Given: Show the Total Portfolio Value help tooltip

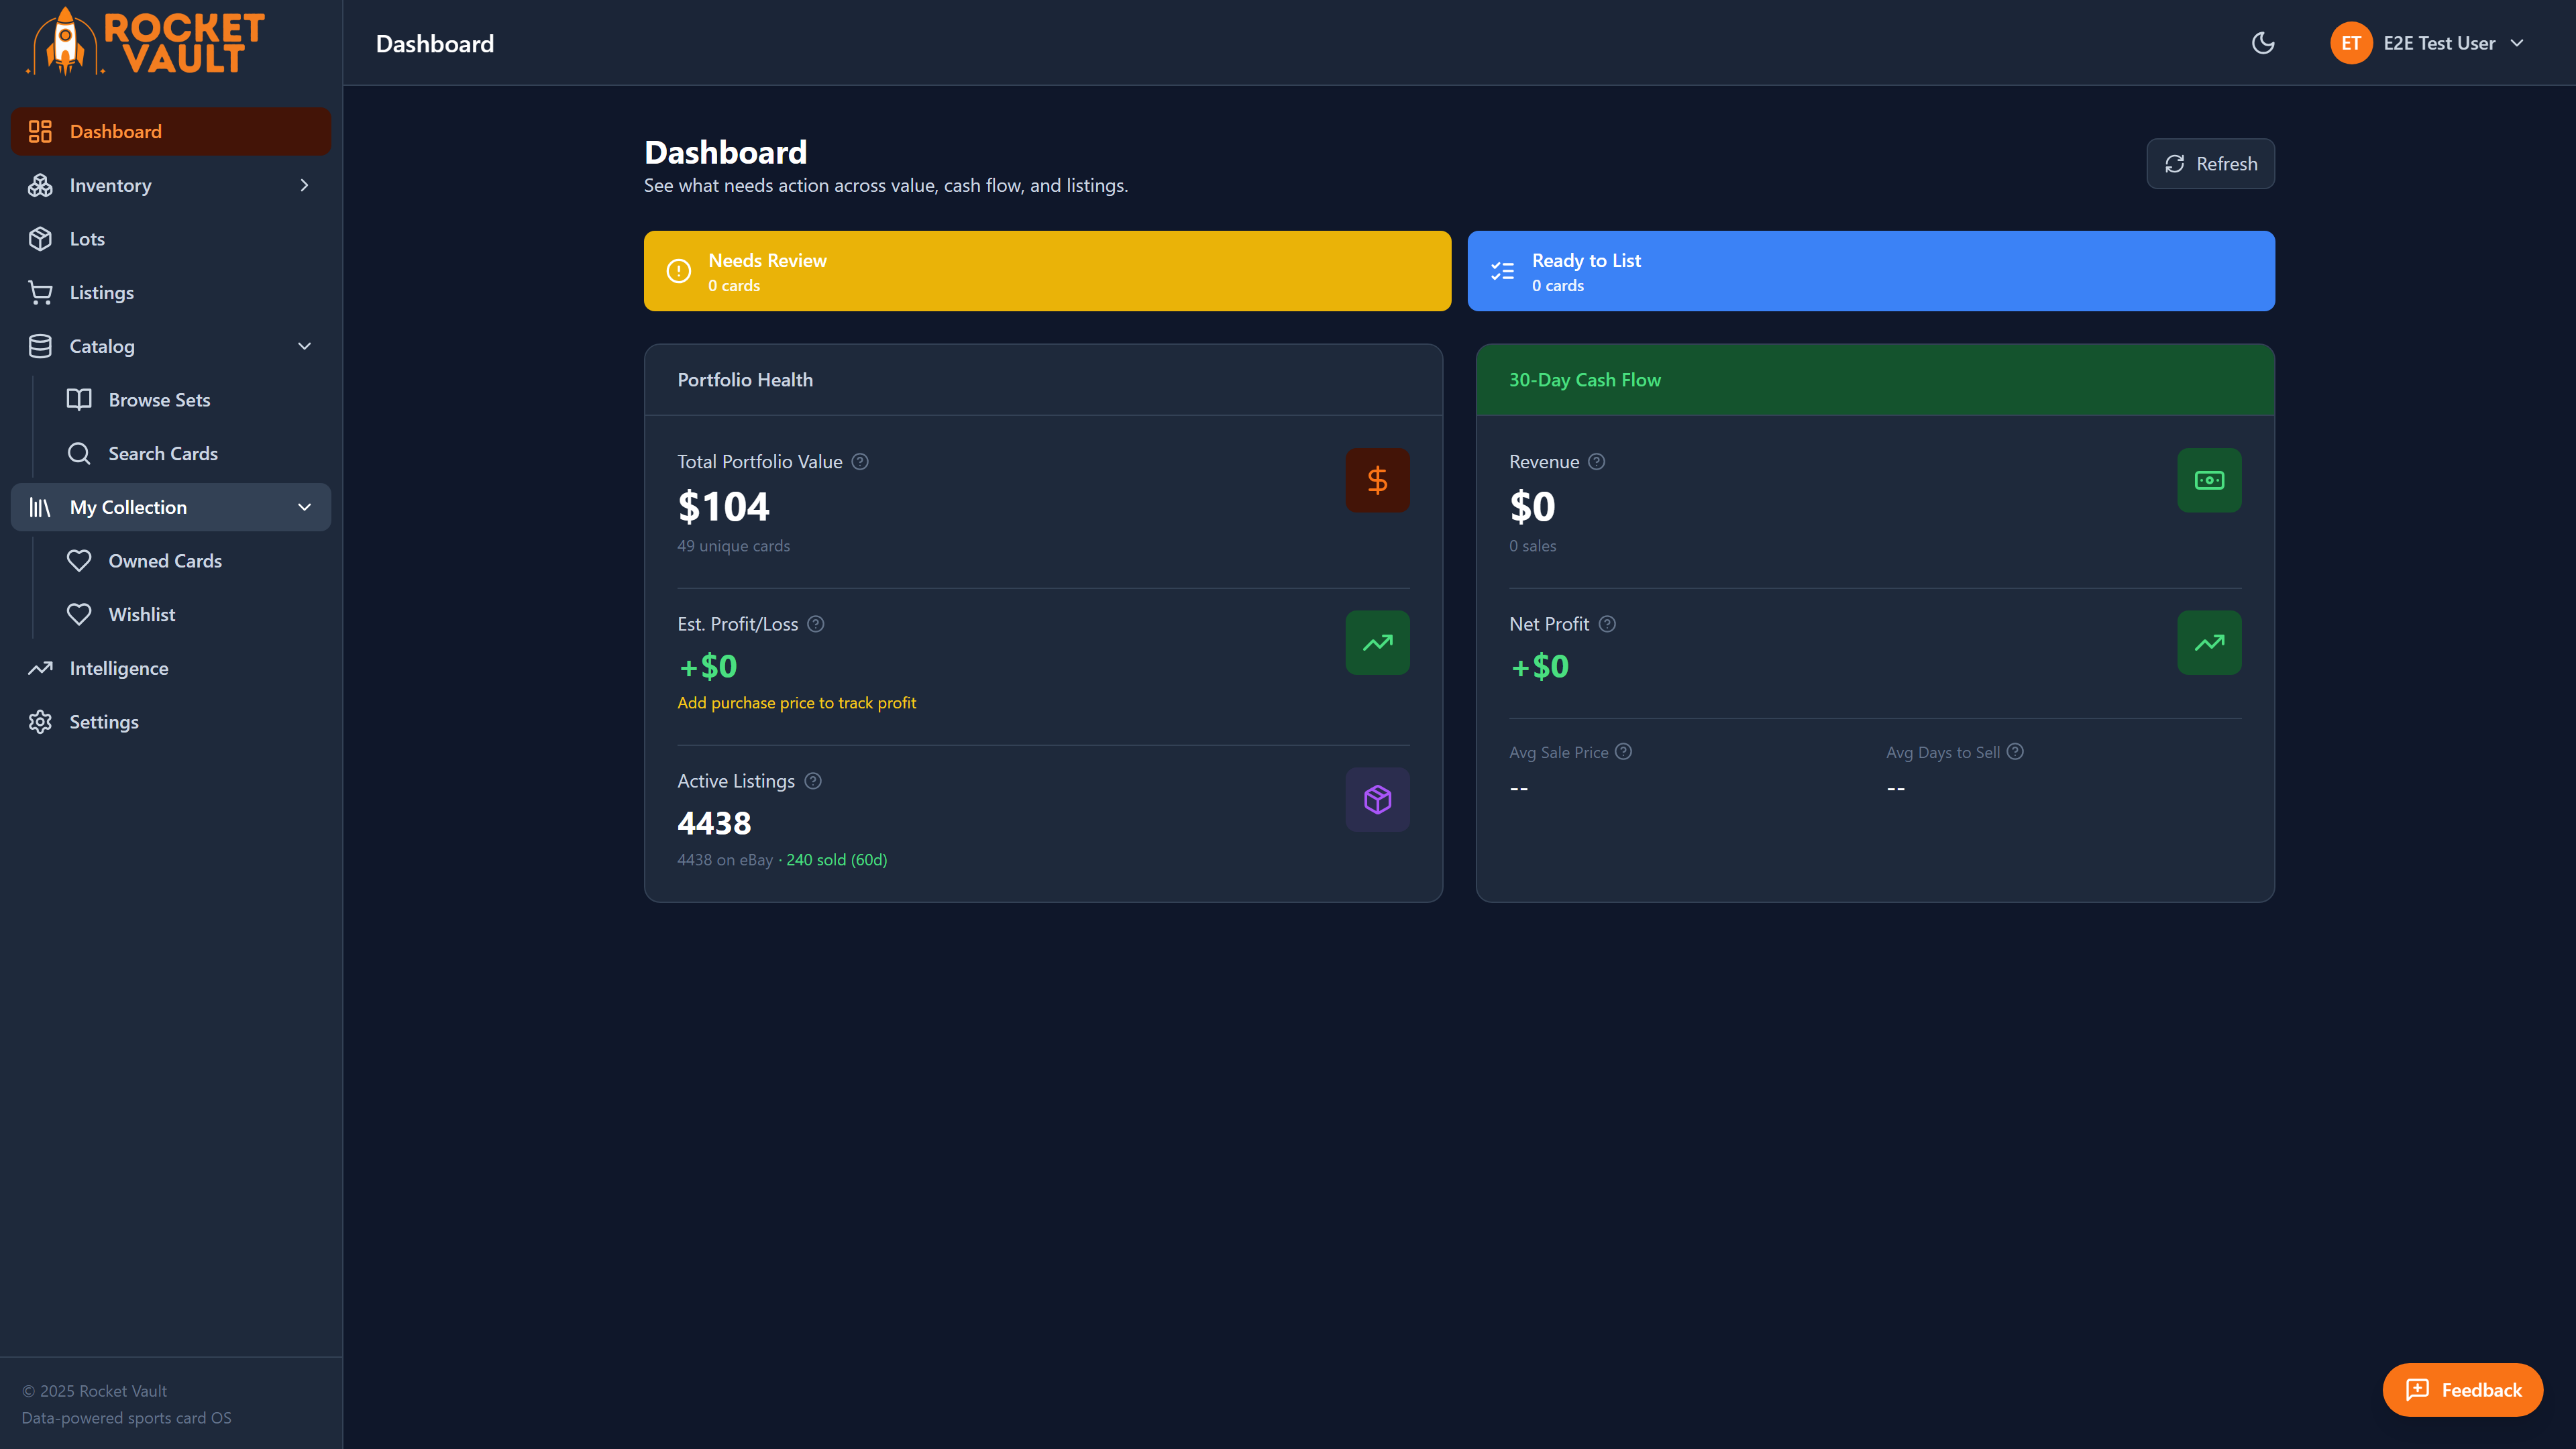Looking at the screenshot, I should click(859, 461).
